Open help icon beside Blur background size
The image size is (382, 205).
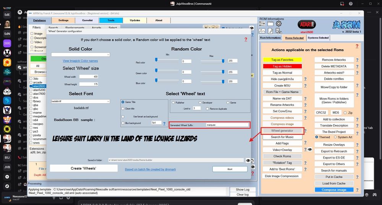coord(164,123)
